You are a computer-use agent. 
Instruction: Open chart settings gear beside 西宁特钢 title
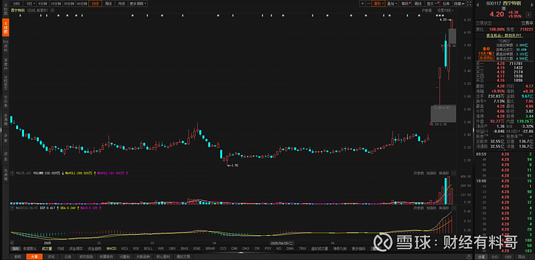(52, 11)
